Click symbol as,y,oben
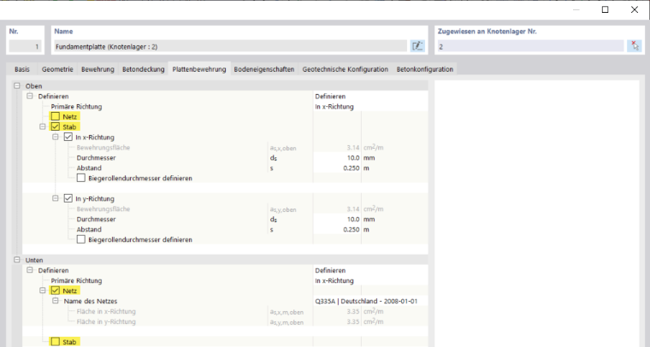The height and width of the screenshot is (347, 650). pyautogui.click(x=283, y=209)
